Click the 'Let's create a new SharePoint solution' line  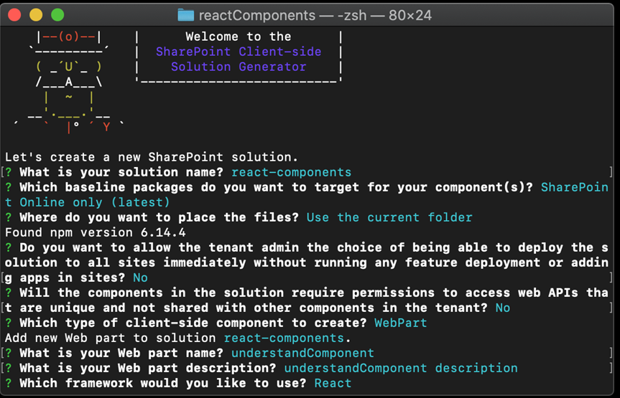point(152,157)
